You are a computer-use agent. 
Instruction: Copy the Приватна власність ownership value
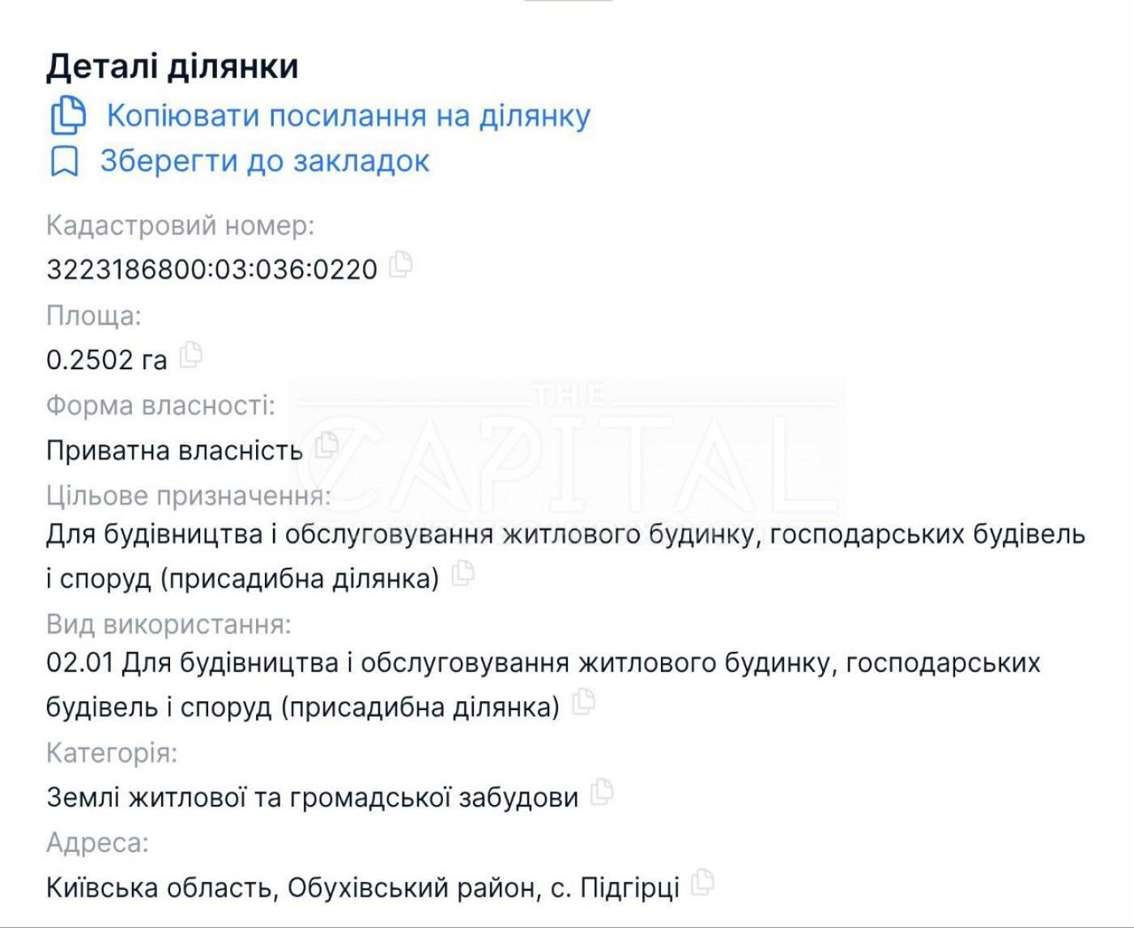click(326, 445)
